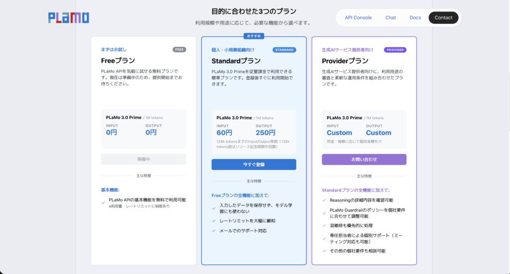This screenshot has width=510, height=274.
Task: Click the Contact button
Action: pos(443,17)
